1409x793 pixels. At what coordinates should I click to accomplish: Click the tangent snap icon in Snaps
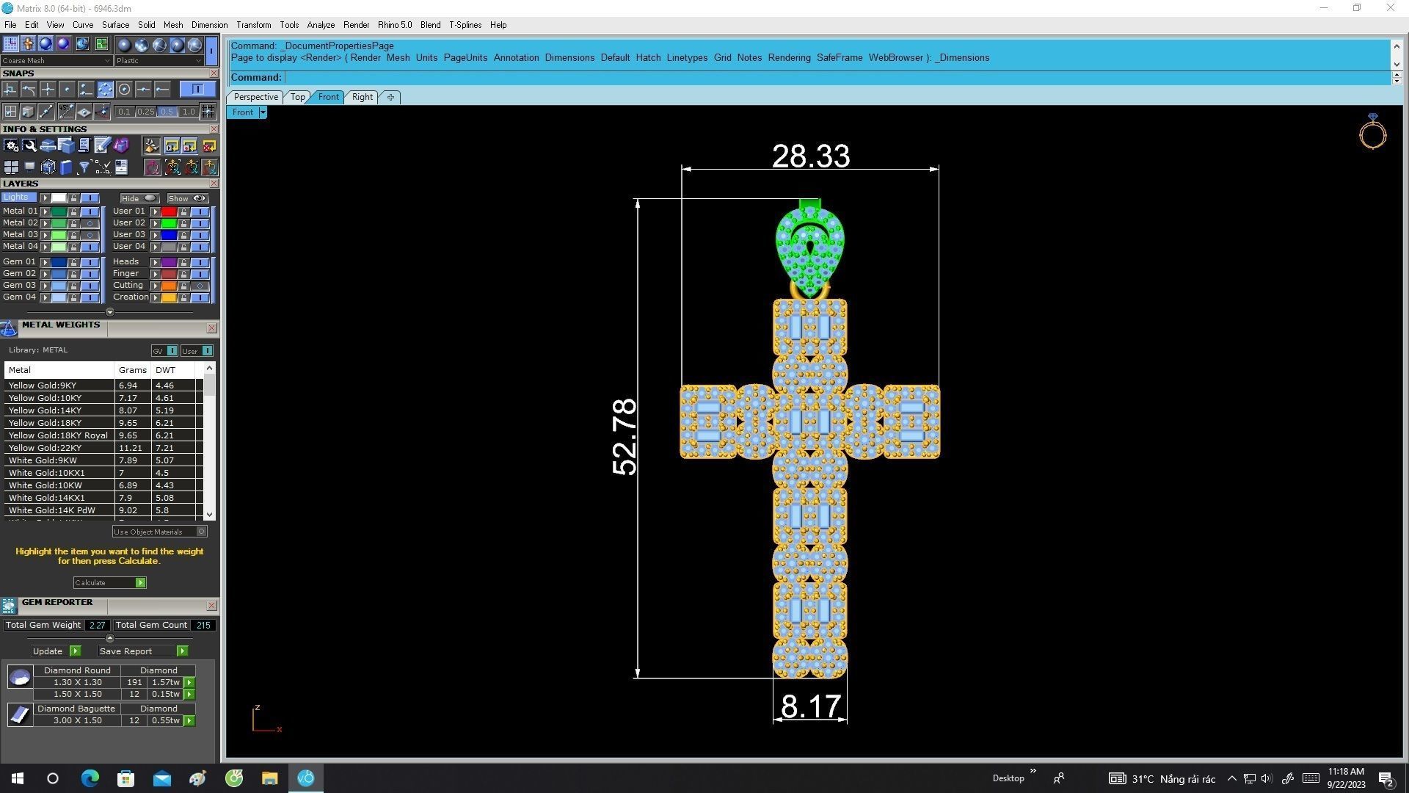(29, 89)
